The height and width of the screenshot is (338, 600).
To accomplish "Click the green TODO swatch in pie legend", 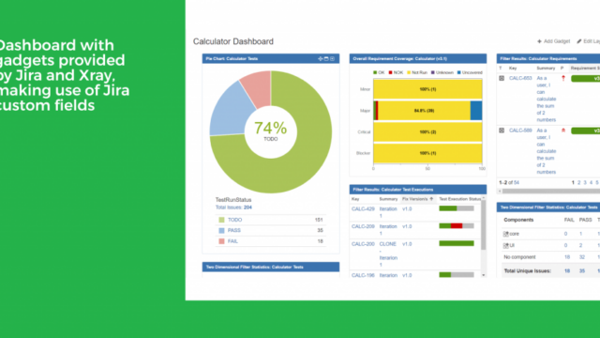I will (x=221, y=220).
